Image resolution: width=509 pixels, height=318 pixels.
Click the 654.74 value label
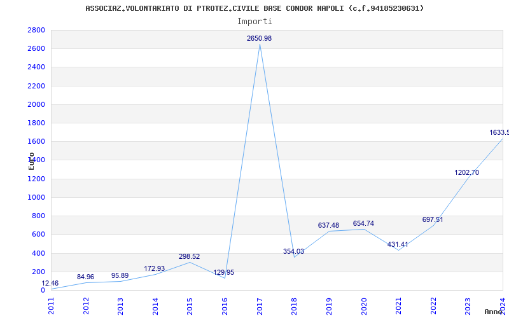(x=363, y=224)
